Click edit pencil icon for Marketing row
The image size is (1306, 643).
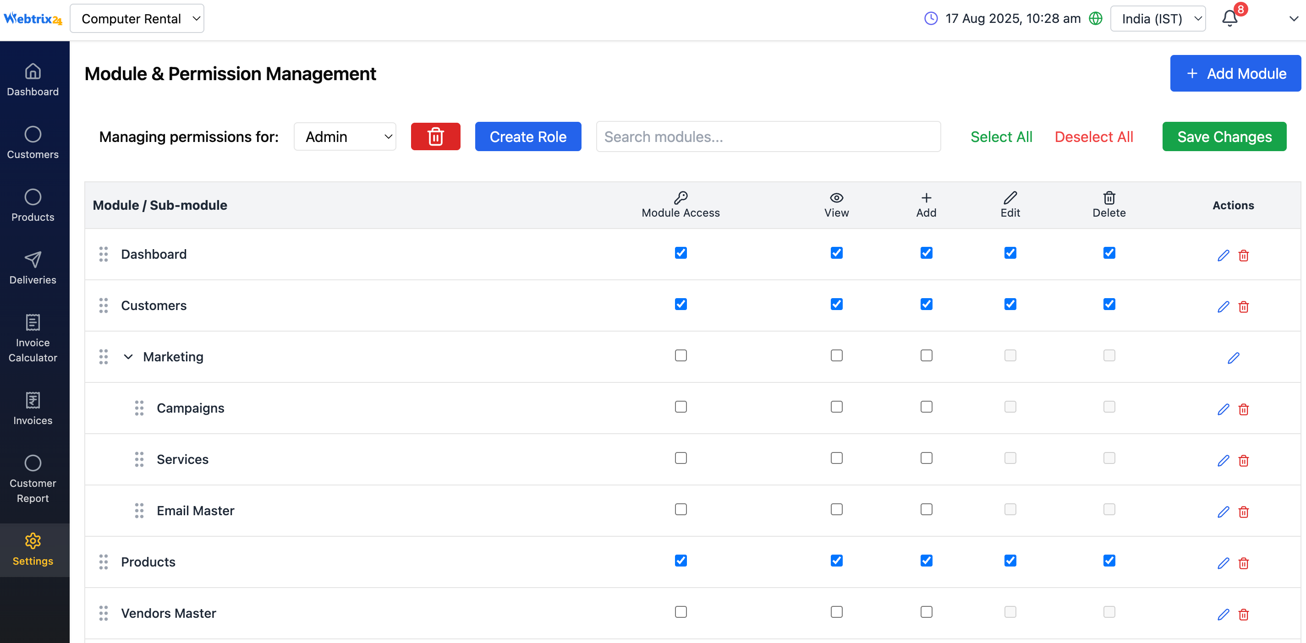(1233, 358)
